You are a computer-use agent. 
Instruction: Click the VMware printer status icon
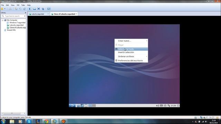(204, 117)
